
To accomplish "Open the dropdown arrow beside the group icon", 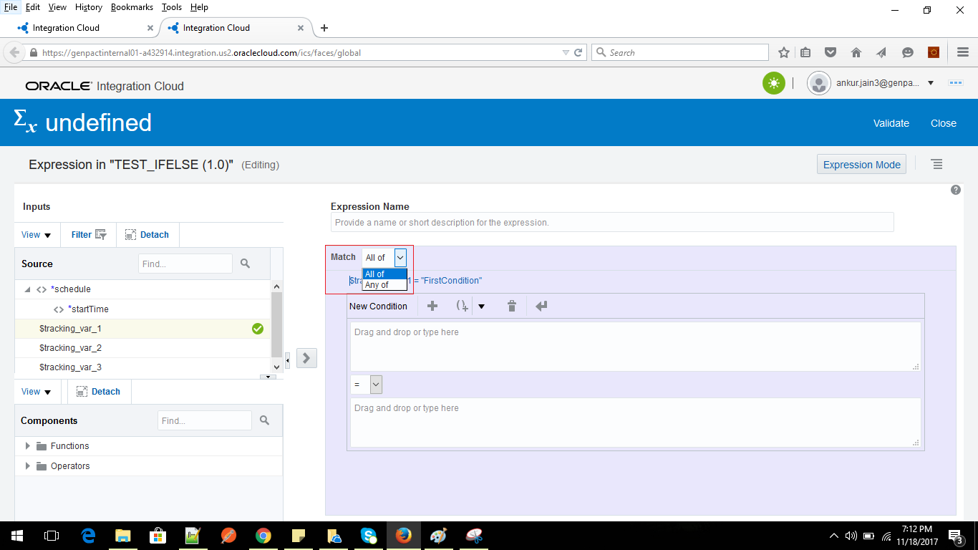I will pos(482,307).
